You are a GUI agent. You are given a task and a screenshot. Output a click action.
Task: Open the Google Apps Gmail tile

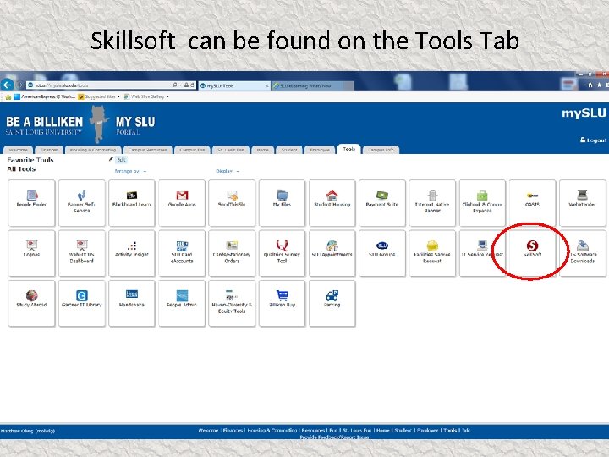pos(182,203)
